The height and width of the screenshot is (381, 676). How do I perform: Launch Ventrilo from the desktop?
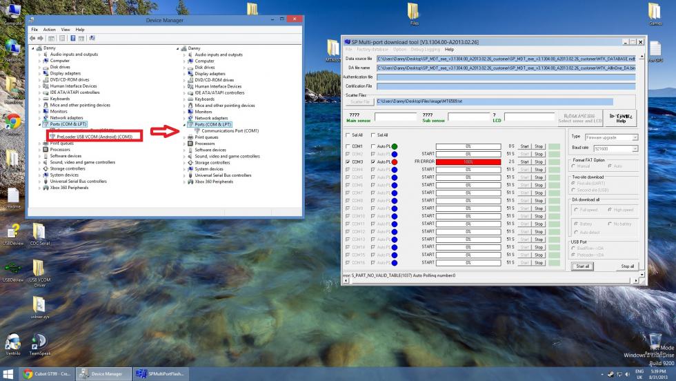[x=13, y=344]
